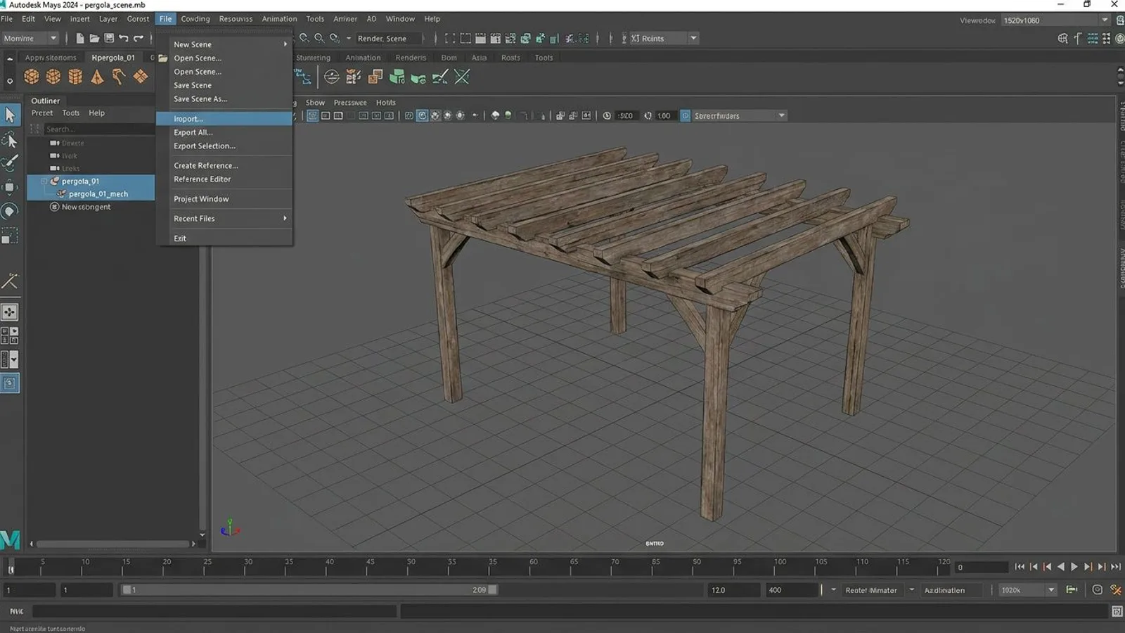Screen dimensions: 1125x633
Task: Open the Window menu
Action: (x=400, y=19)
